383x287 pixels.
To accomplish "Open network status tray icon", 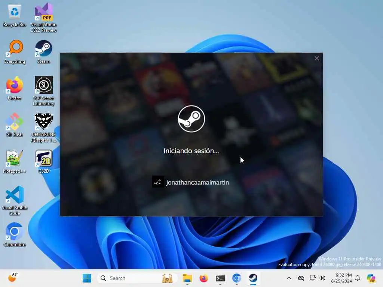I will click(x=313, y=278).
